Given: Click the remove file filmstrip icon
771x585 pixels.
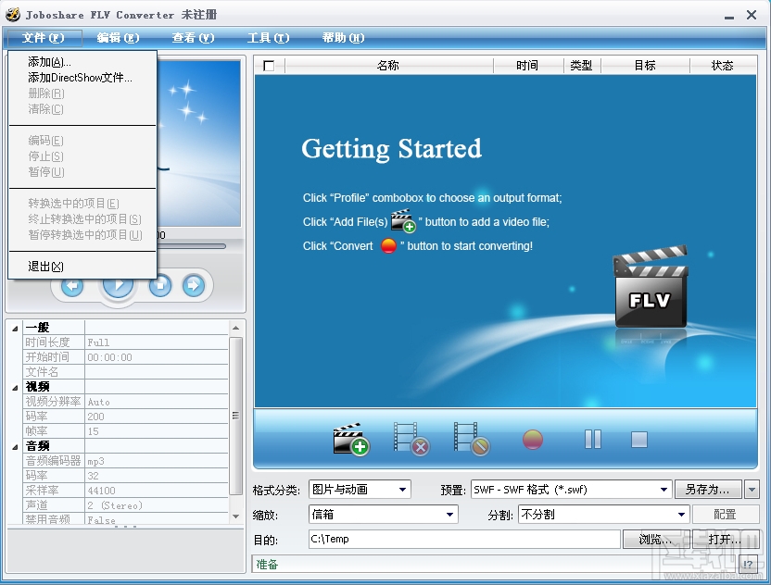Looking at the screenshot, I should pos(412,437).
